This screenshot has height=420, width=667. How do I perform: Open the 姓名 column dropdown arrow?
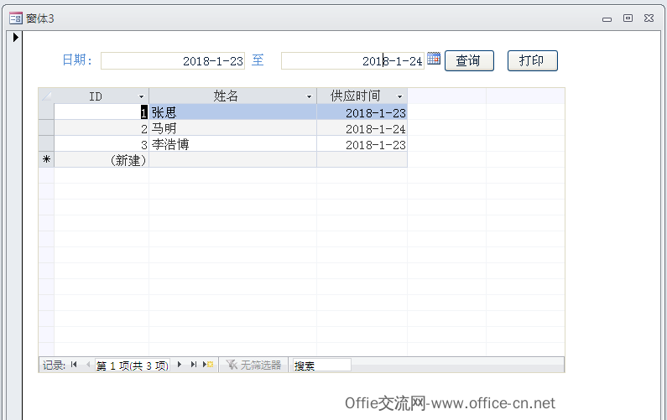310,97
